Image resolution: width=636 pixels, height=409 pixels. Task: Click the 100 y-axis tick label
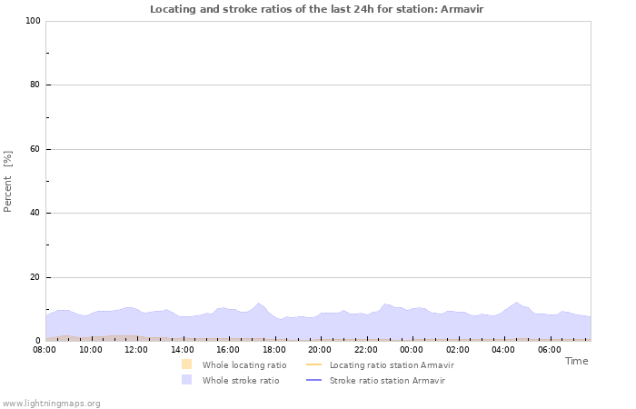pyautogui.click(x=33, y=21)
